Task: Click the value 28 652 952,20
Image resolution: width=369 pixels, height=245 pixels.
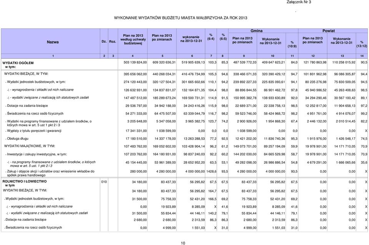Action: [194, 162]
